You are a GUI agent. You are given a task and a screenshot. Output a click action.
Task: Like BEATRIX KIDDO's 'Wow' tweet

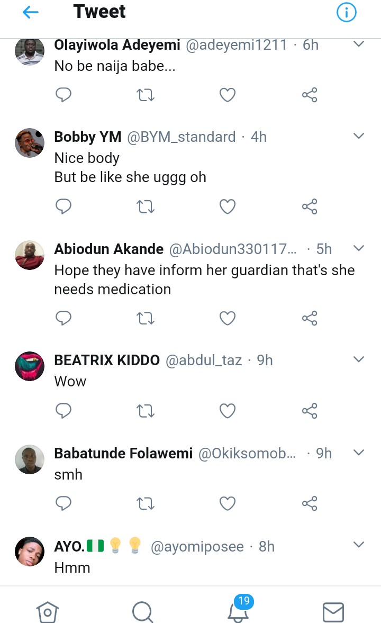pyautogui.click(x=228, y=410)
